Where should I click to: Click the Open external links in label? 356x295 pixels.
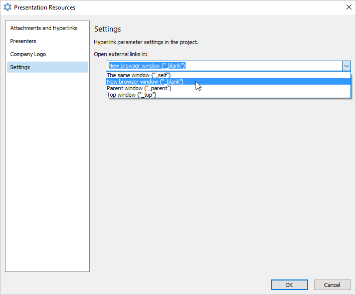pyautogui.click(x=121, y=54)
